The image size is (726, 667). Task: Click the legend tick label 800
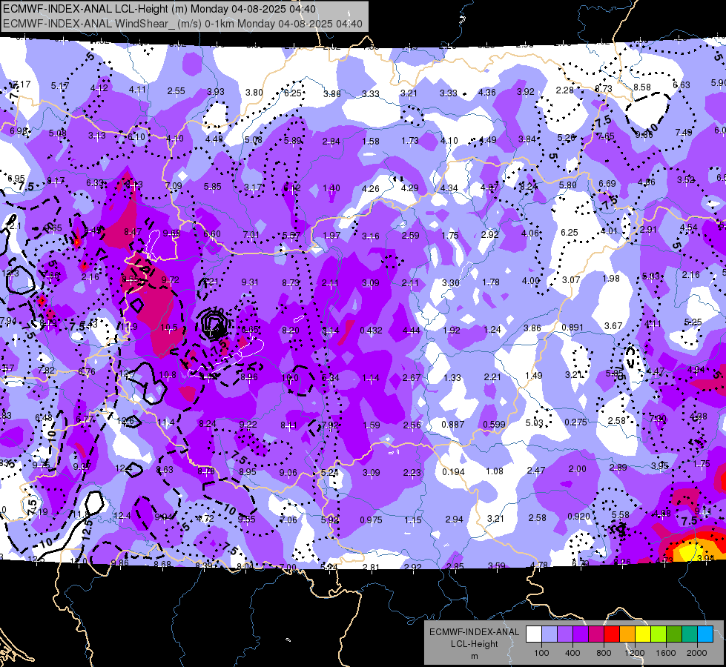(x=604, y=653)
